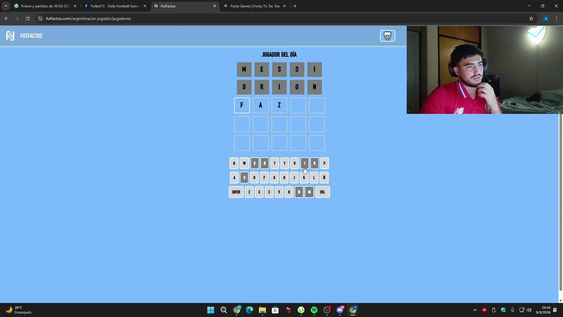Viewport: 563px width, 317px height.
Task: Switch to Fixture y partidos tab
Action: tap(44, 6)
